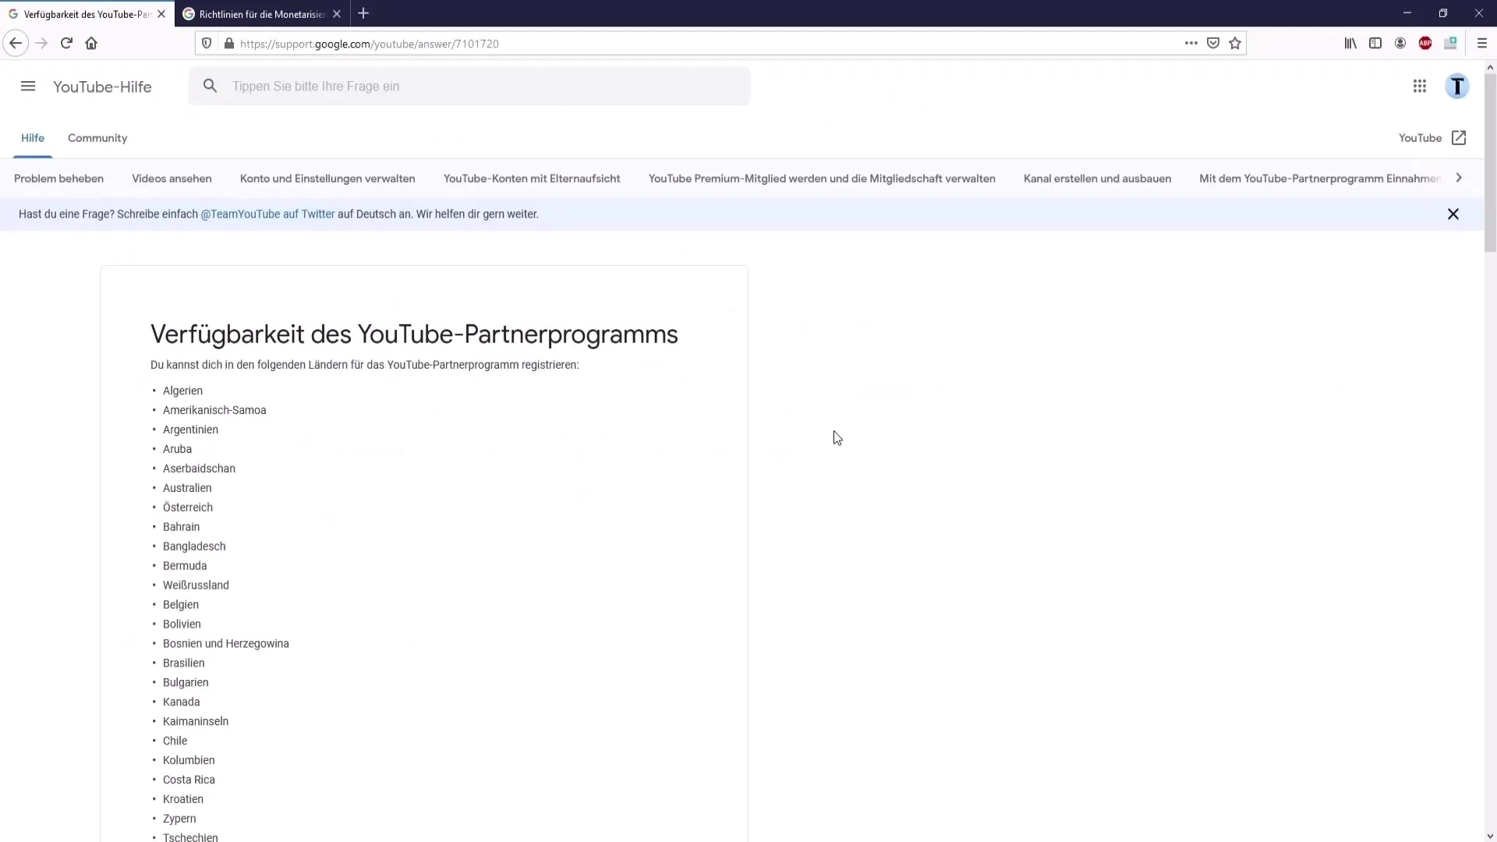Select Problem beheben navigation category
Image resolution: width=1497 pixels, height=842 pixels.
coord(58,179)
